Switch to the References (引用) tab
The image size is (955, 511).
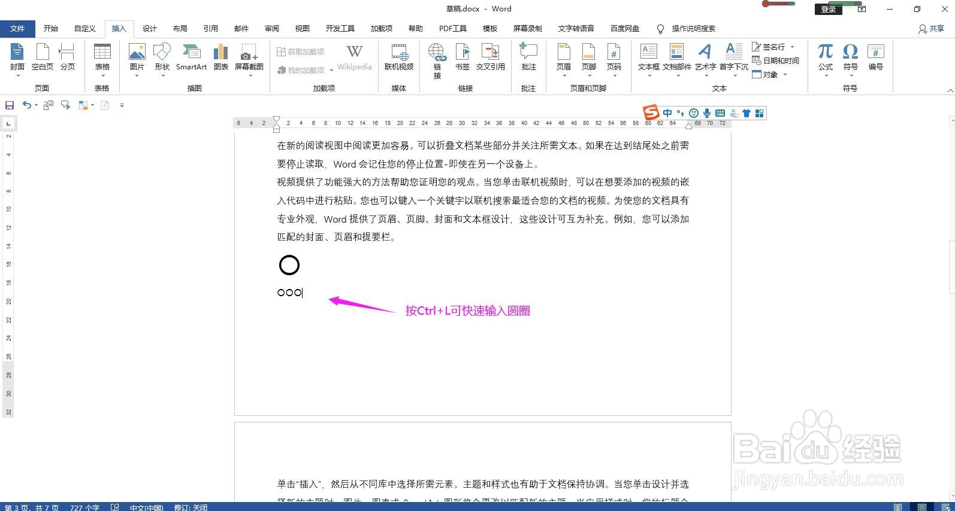pos(211,29)
